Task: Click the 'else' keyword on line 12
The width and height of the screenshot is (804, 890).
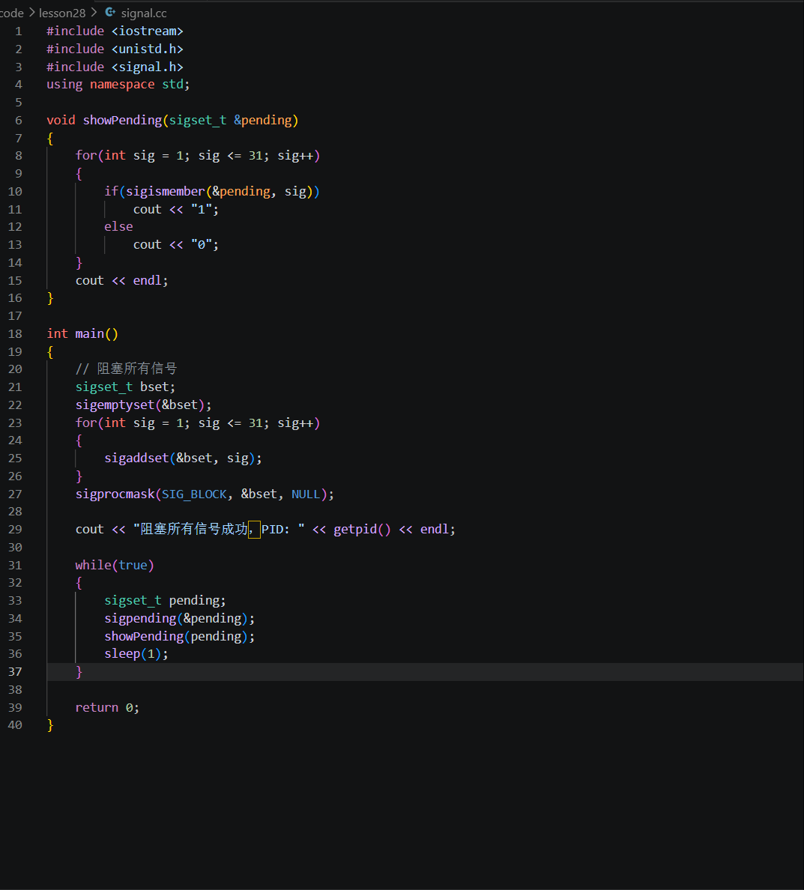Action: coord(118,226)
